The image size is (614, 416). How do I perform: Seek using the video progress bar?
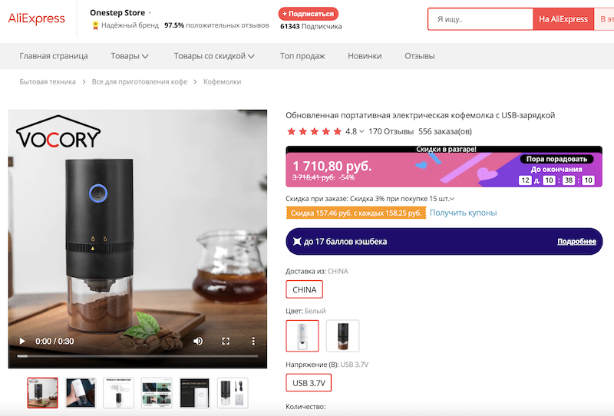(138, 356)
